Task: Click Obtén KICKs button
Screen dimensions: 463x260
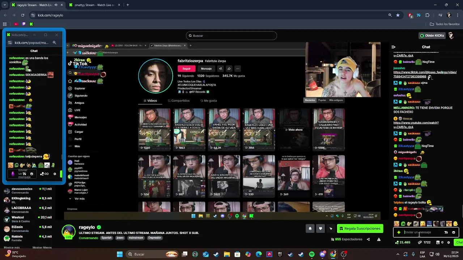Action: tap(432, 35)
